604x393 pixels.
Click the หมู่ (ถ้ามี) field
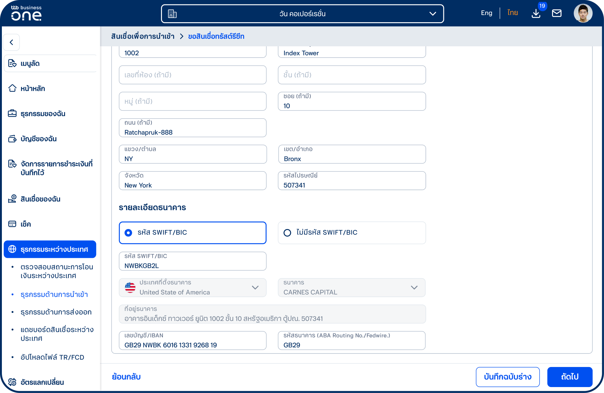click(193, 101)
